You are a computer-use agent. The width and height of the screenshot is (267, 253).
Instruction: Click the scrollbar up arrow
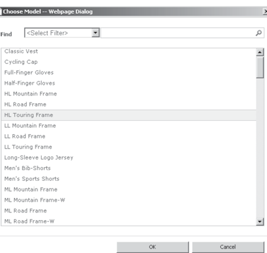tap(260, 52)
